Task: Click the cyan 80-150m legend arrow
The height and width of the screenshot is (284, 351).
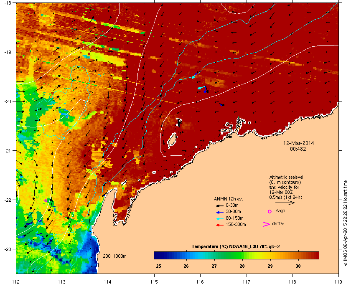Action: pyautogui.click(x=220, y=219)
